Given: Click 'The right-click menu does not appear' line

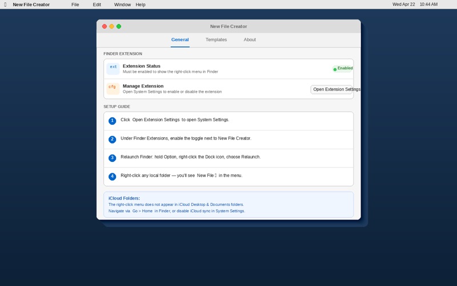Looking at the screenshot, I should (x=176, y=205).
